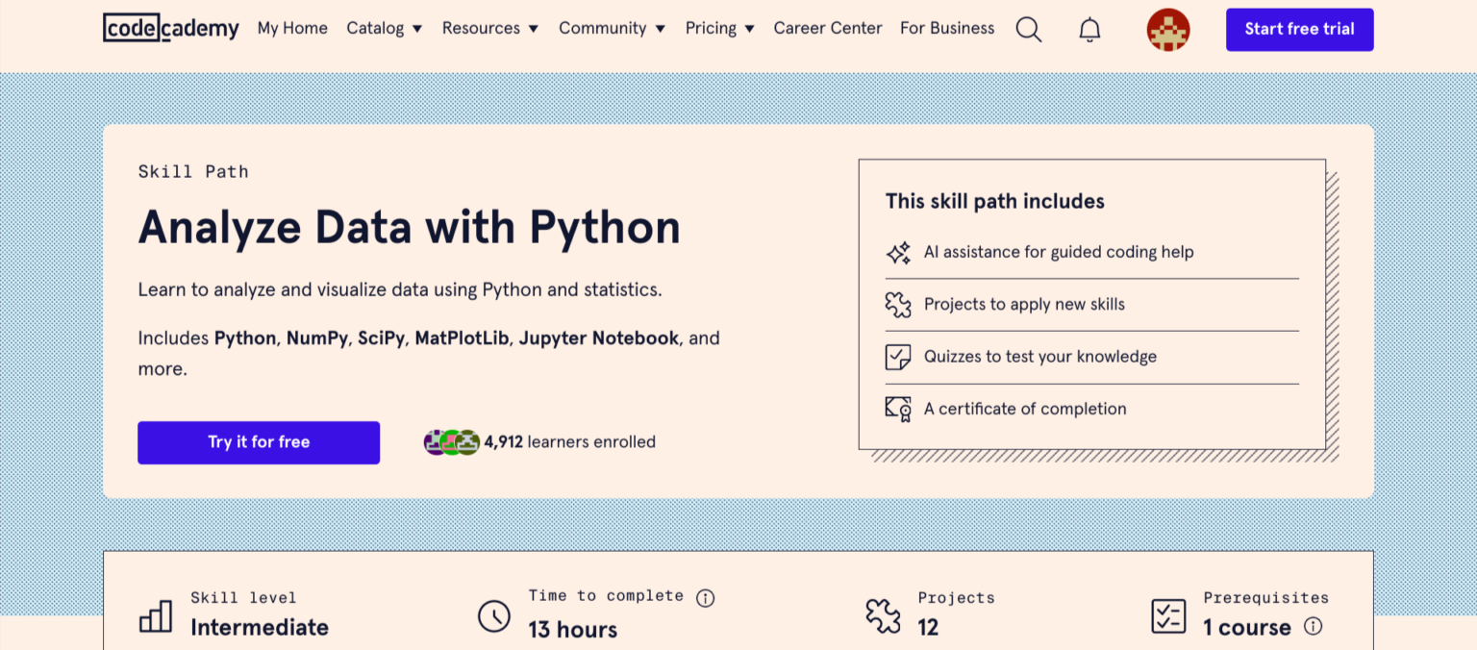Screen dimensions: 1477x650
Task: Open search with the magnifying glass icon
Action: coord(1028,29)
